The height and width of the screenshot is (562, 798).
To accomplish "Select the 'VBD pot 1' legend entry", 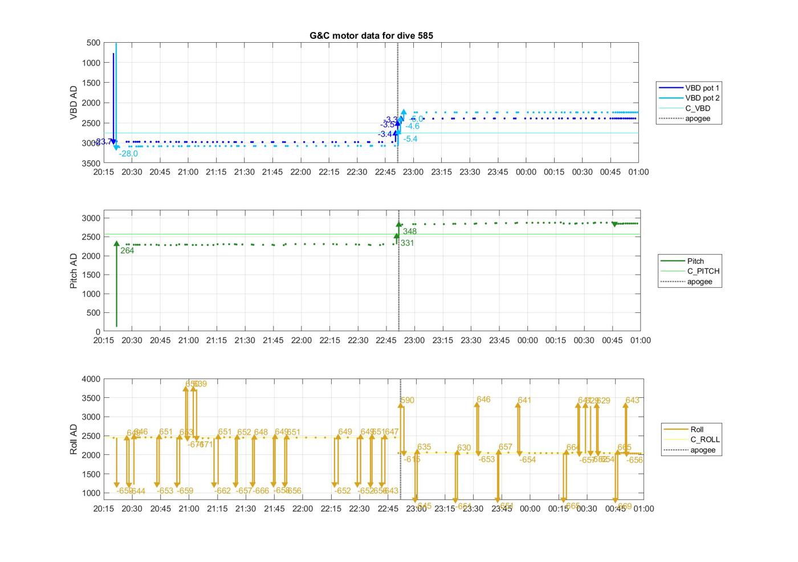I will tap(690, 88).
